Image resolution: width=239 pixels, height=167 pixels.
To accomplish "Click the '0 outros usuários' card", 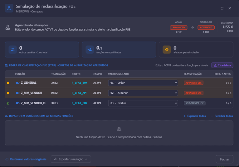I will click(x=42, y=50).
